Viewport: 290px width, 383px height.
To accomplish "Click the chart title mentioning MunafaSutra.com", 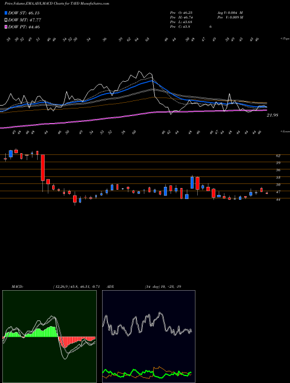I will pyautogui.click(x=57, y=3).
